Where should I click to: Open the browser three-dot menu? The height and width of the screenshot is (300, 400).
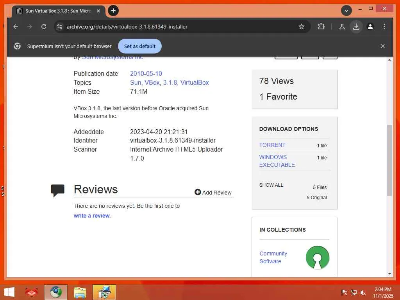[384, 27]
